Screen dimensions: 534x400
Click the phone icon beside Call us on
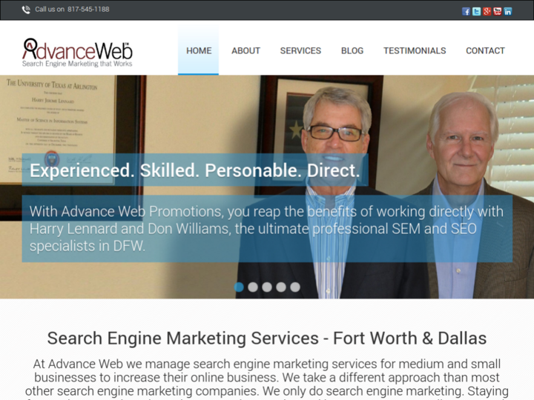[26, 10]
